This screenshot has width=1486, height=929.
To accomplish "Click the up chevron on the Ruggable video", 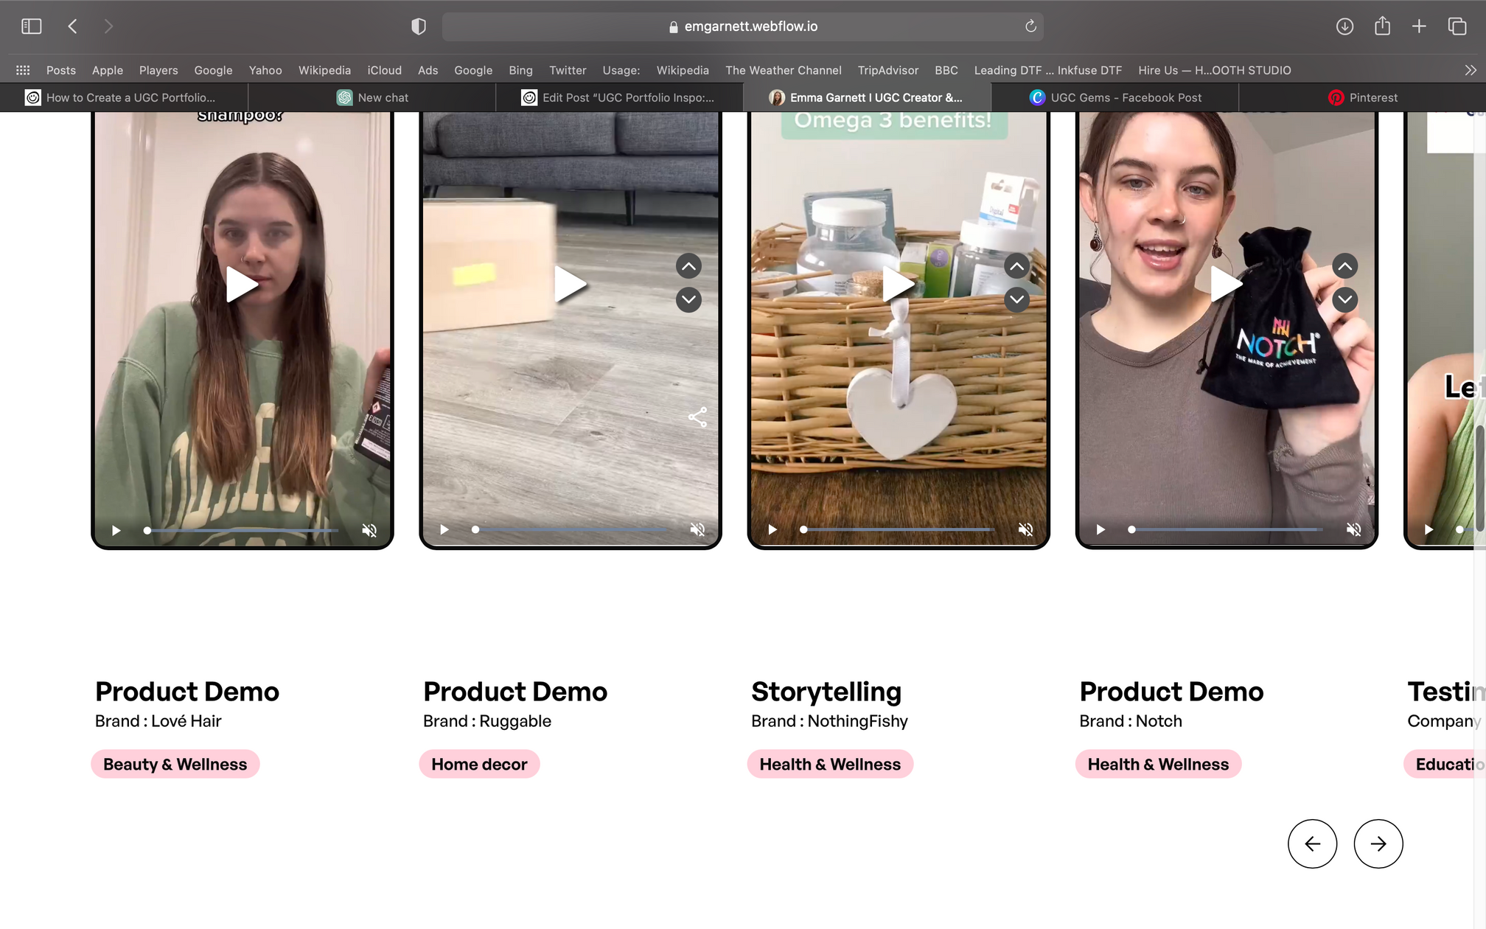I will click(688, 266).
